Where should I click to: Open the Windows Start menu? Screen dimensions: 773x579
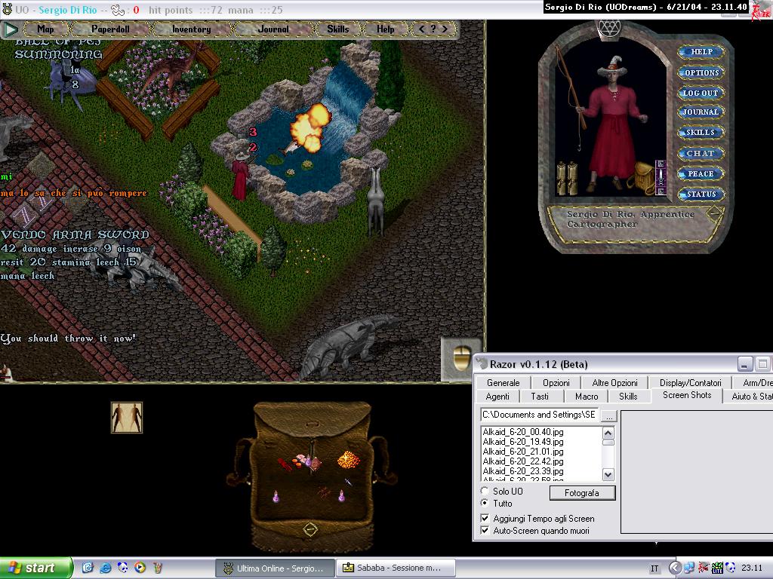point(36,568)
